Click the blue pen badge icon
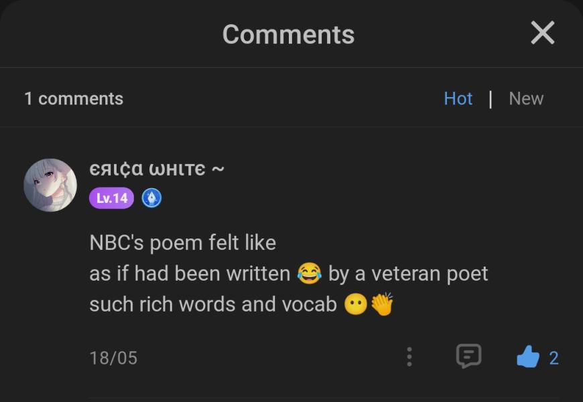The height and width of the screenshot is (402, 583). (x=151, y=198)
